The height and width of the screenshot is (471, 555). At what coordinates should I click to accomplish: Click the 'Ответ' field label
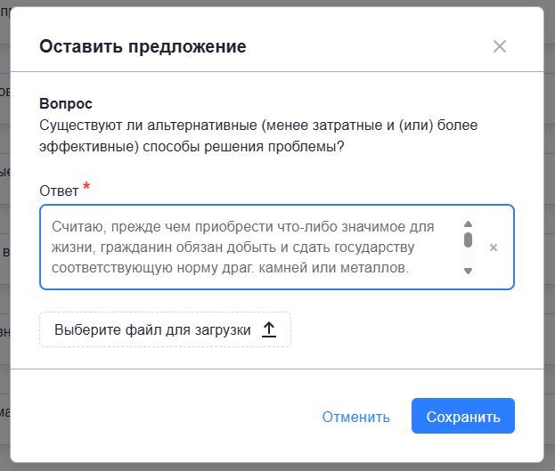coord(59,191)
